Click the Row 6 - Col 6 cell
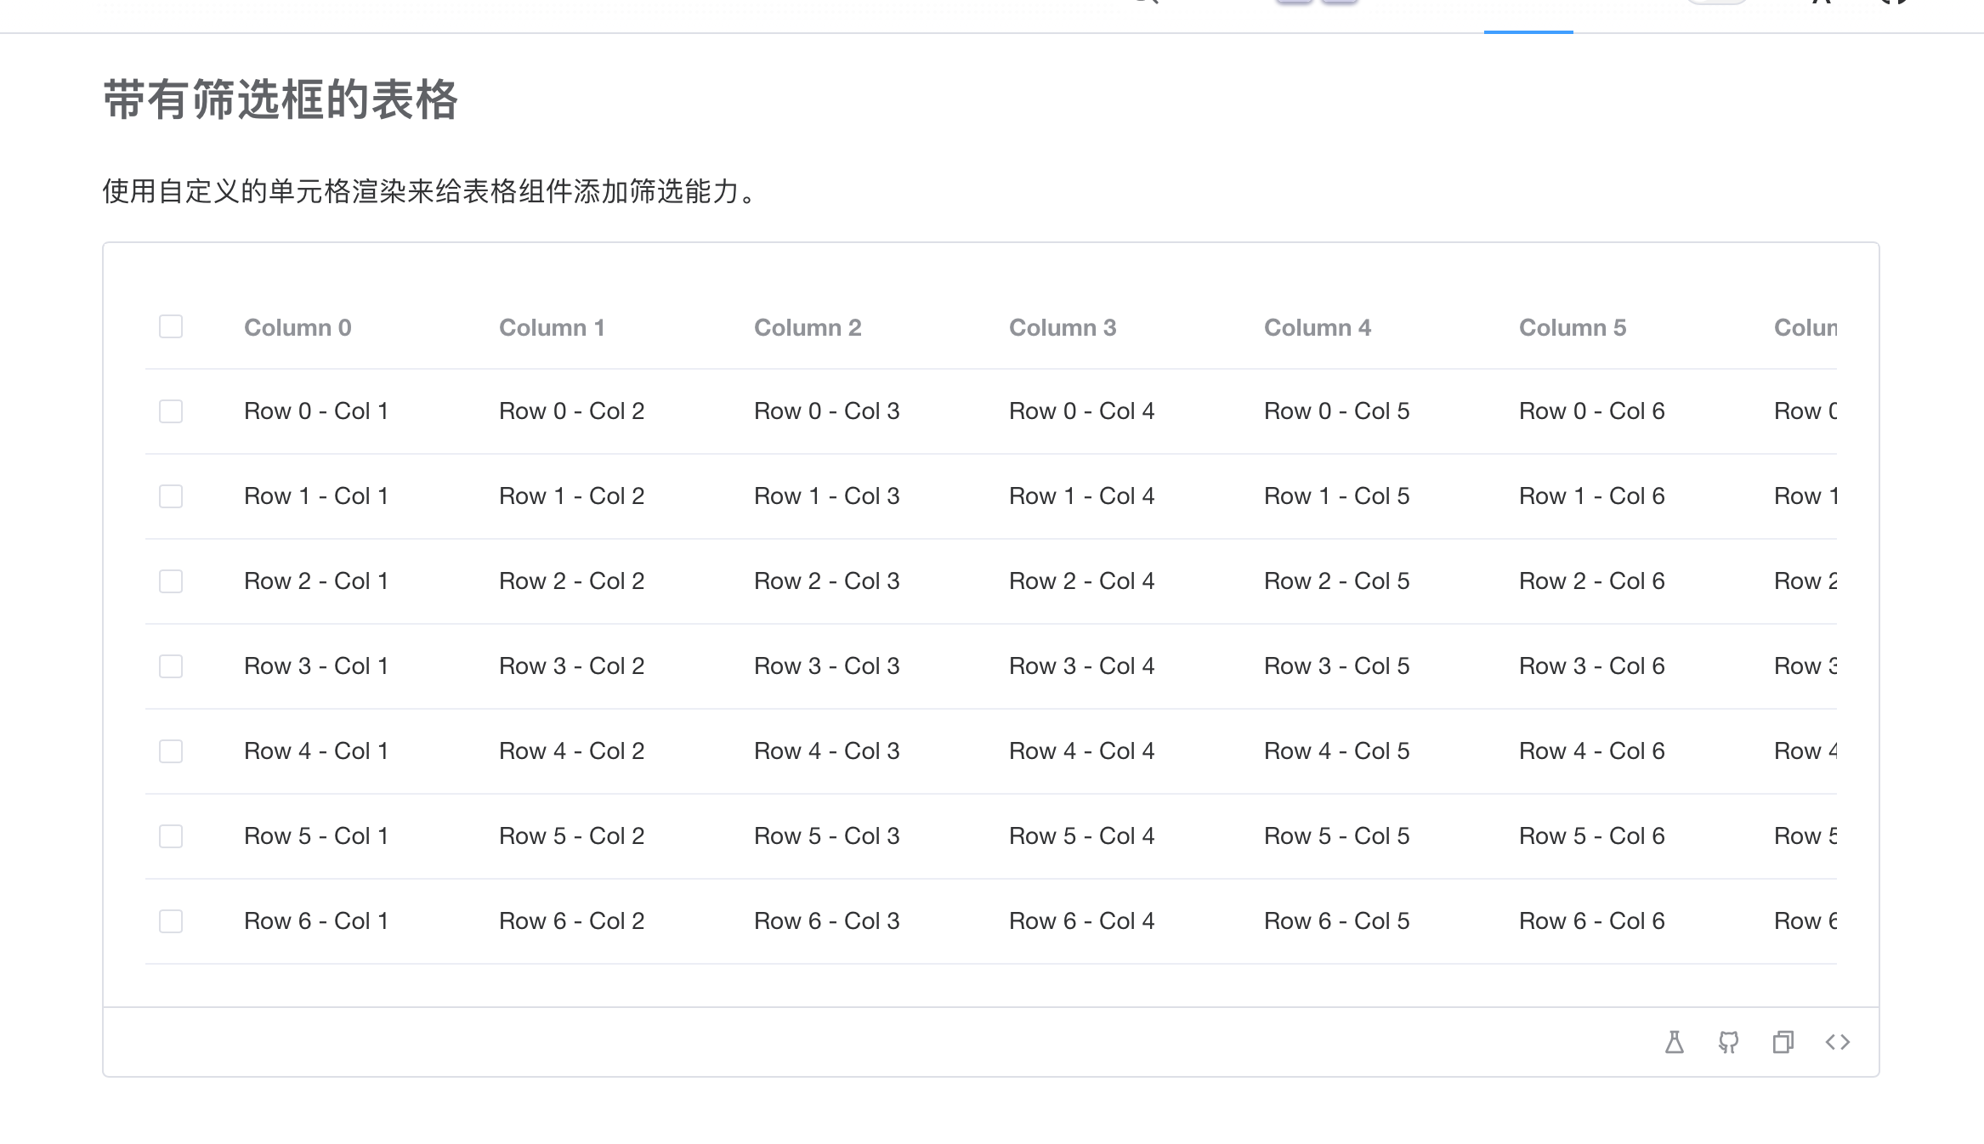1984x1144 pixels. tap(1591, 920)
